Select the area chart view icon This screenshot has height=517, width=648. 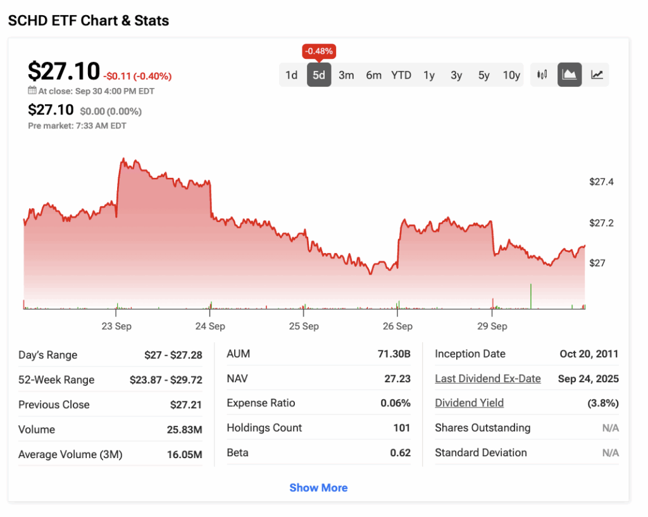[570, 75]
